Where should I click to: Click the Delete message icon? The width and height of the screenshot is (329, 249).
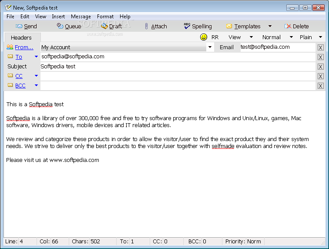[x=288, y=26]
